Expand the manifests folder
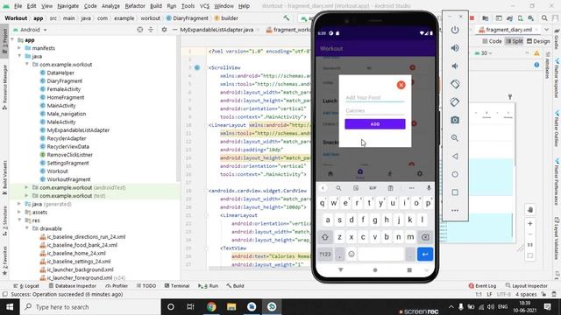Image resolution: width=561 pixels, height=315 pixels. 19,48
